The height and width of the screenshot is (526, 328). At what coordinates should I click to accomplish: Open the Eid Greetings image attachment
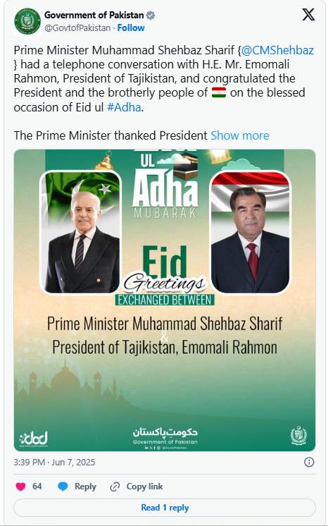click(165, 300)
